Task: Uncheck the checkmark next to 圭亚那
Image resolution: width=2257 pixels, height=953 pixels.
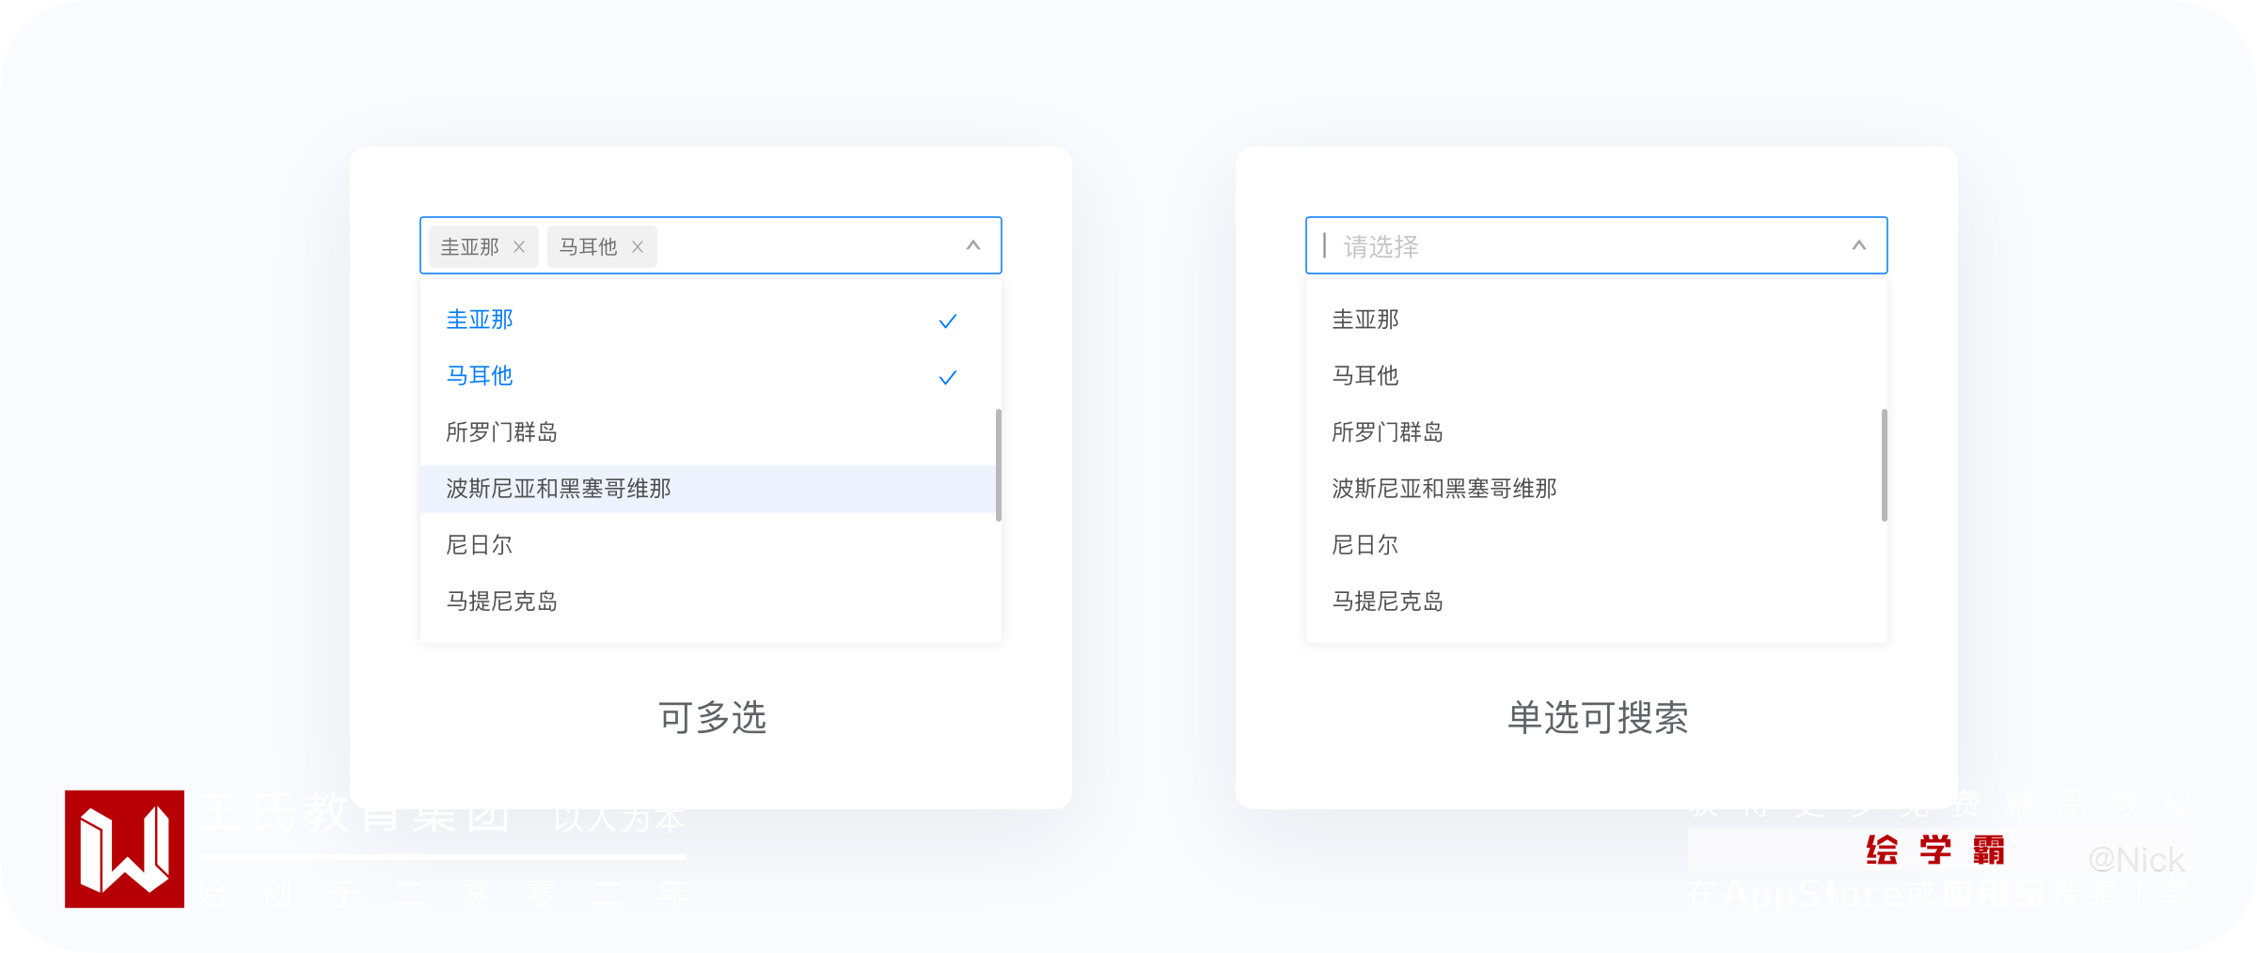Action: [948, 321]
